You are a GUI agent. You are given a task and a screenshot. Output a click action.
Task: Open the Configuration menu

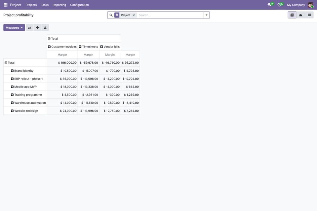point(79,5)
